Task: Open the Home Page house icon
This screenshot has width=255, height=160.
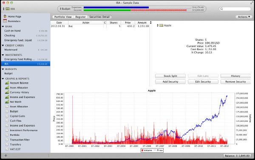Action: [x=5, y=16]
